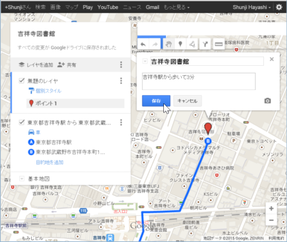Expand the 基本地図 base map dropdown
This screenshot has height=242, width=287.
pyautogui.click(x=22, y=178)
